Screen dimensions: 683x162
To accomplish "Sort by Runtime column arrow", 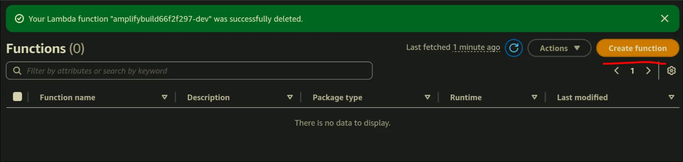I will (534, 97).
